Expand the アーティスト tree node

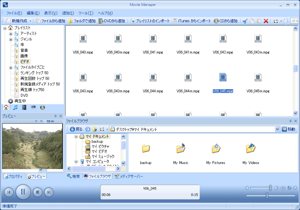point(11,34)
